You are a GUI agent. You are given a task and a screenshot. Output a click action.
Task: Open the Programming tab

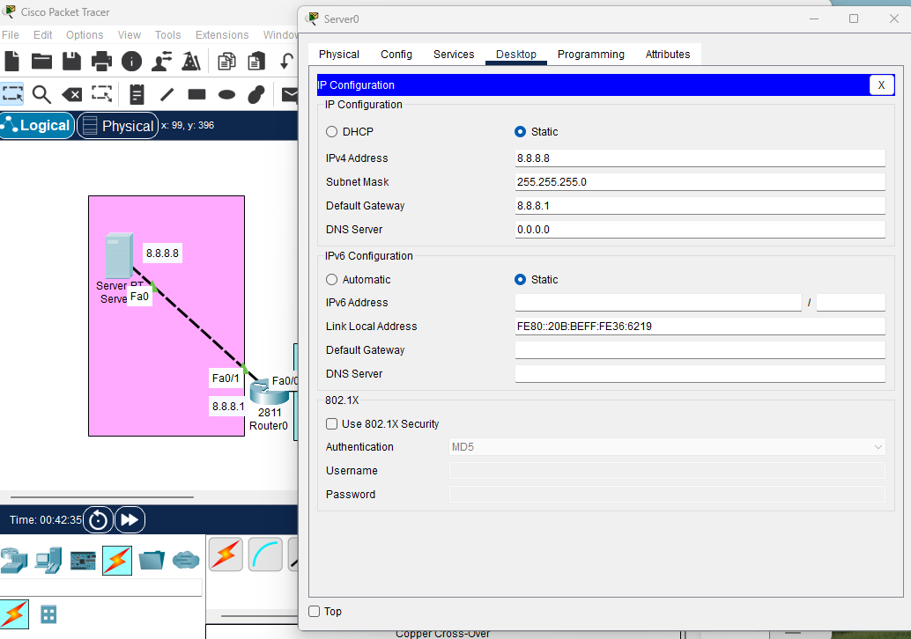pos(591,55)
